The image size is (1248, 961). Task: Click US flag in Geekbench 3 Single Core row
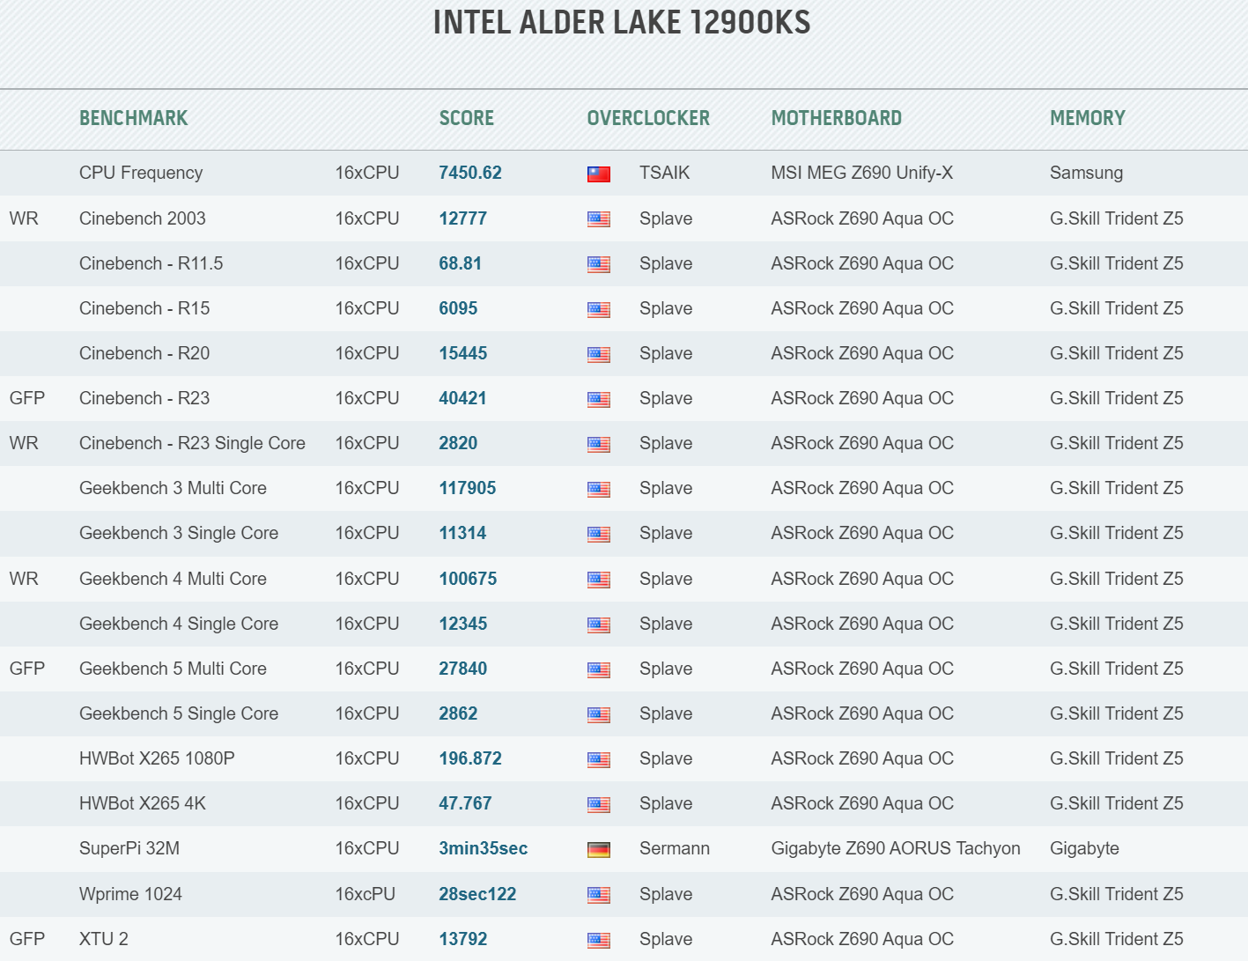[x=599, y=534]
